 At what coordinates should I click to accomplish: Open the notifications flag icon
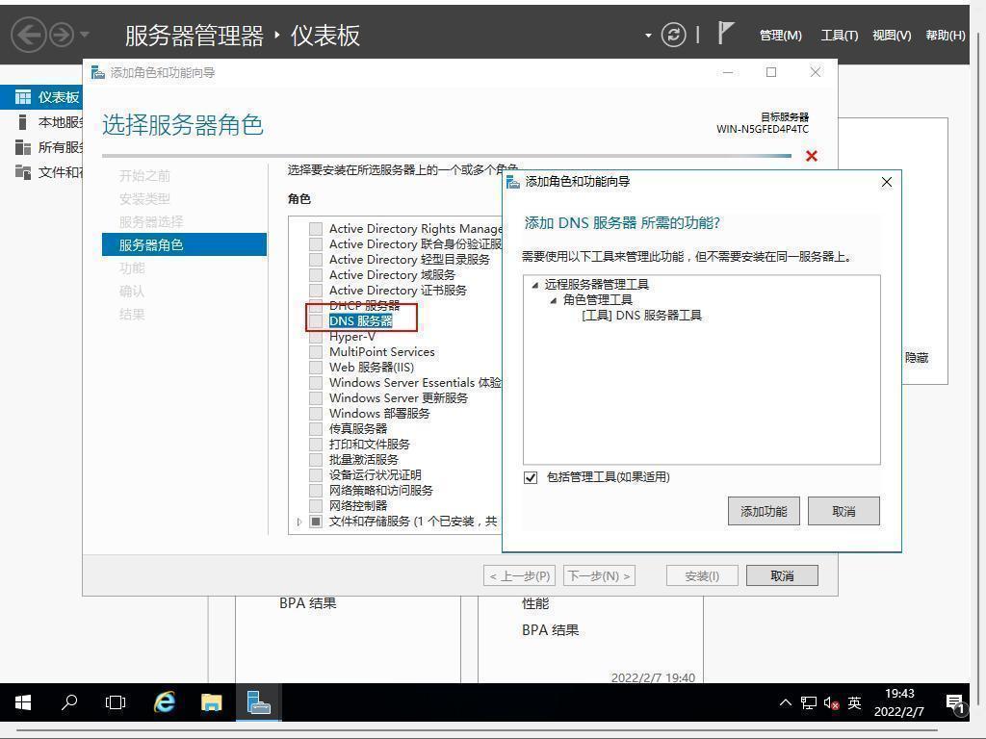tap(725, 33)
